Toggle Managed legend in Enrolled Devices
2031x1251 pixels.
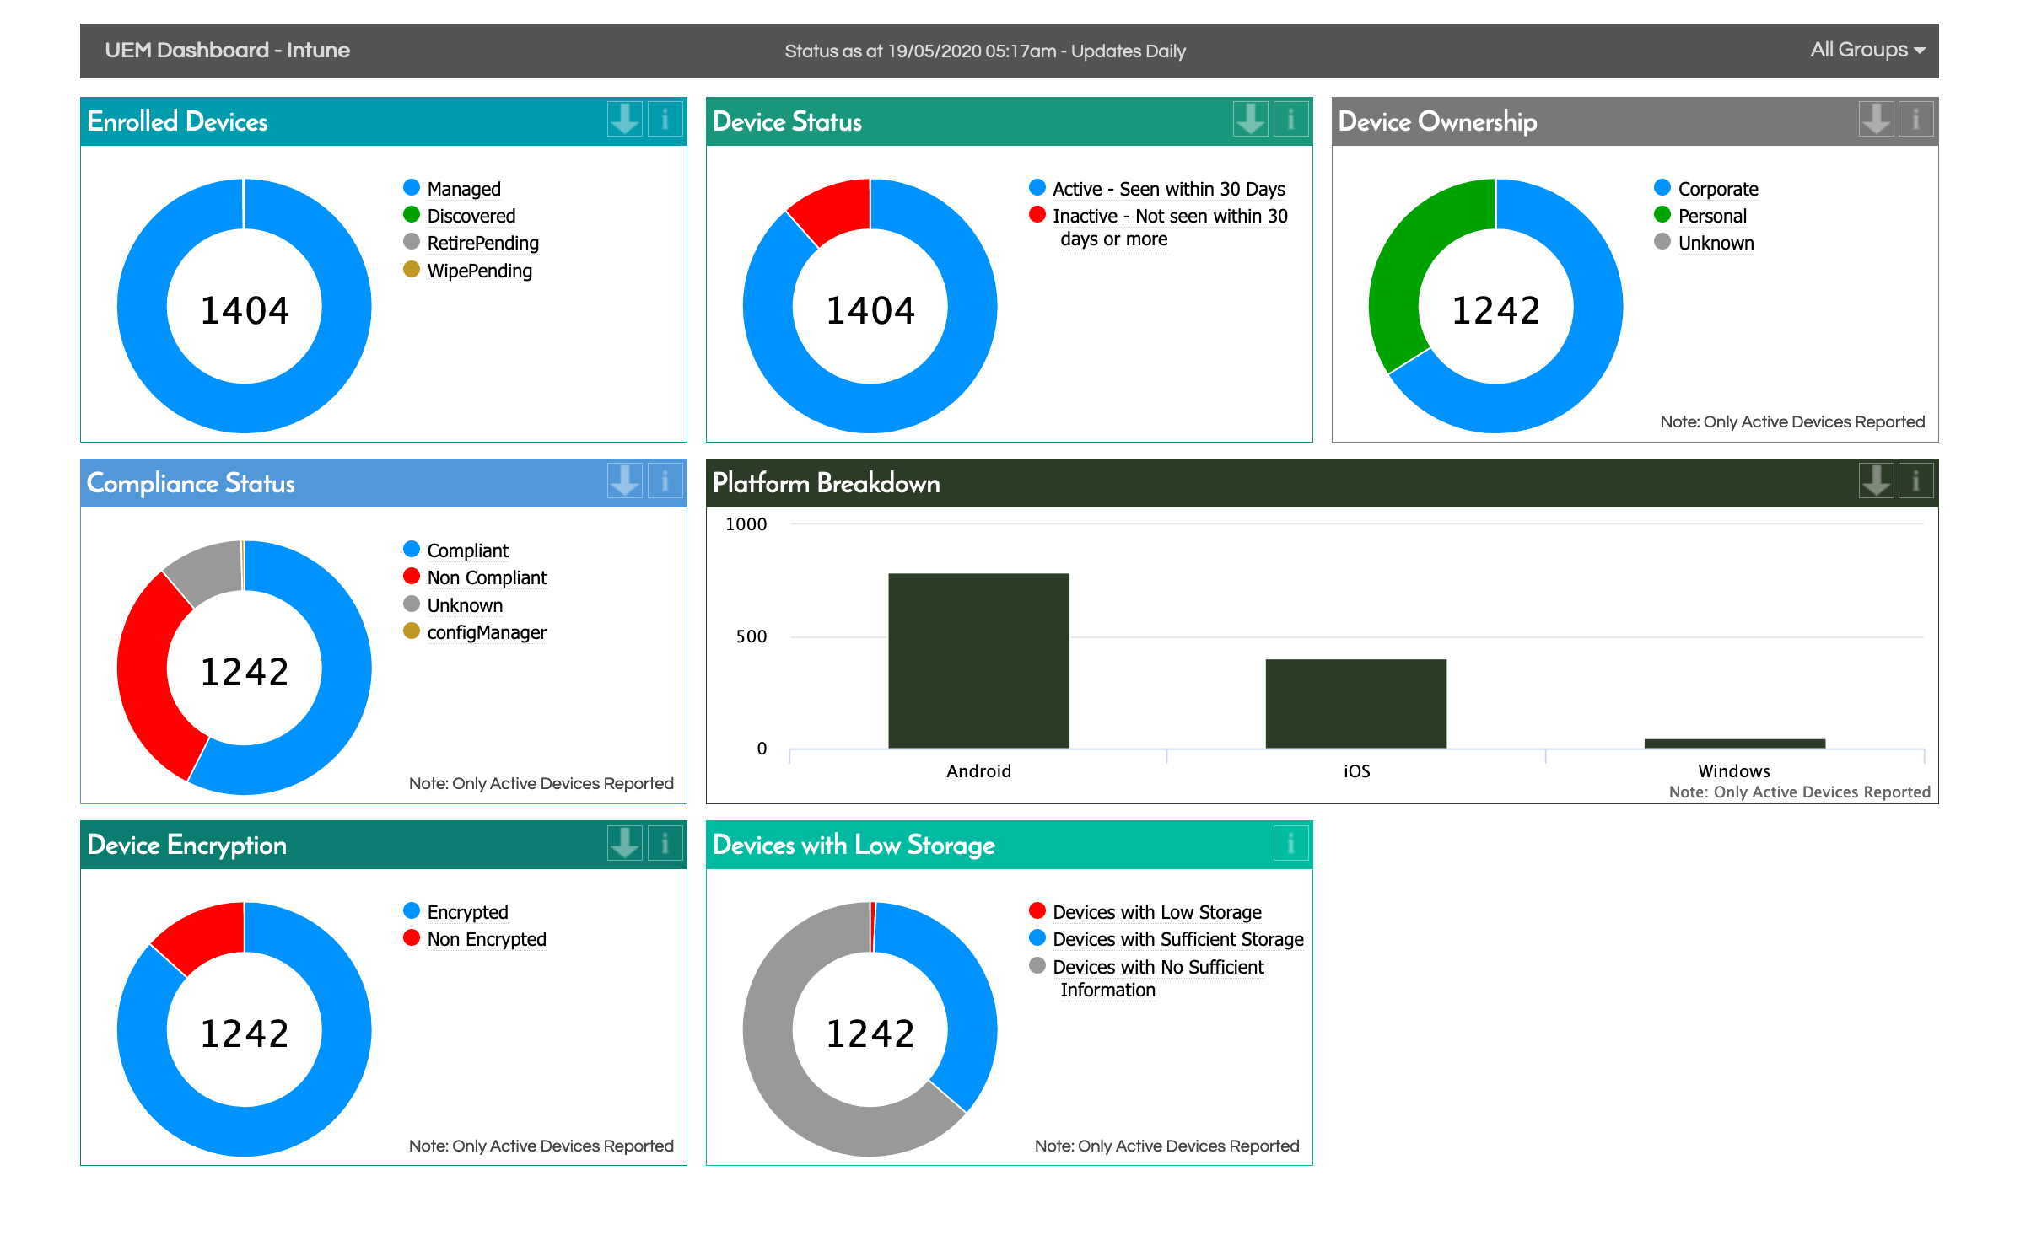pos(453,188)
